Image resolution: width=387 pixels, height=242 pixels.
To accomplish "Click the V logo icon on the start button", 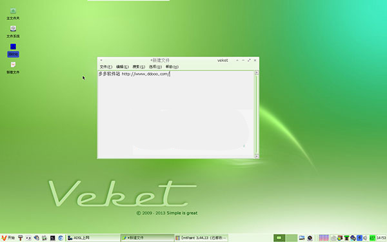I will point(4,238).
